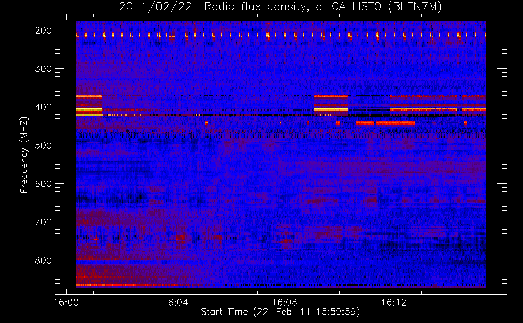Click the 400 frequency tick label
This screenshot has height=323, width=523.
(x=43, y=107)
